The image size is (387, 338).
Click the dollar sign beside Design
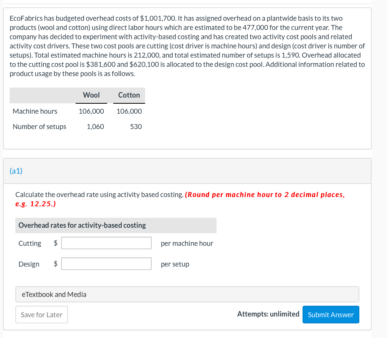[x=55, y=263]
